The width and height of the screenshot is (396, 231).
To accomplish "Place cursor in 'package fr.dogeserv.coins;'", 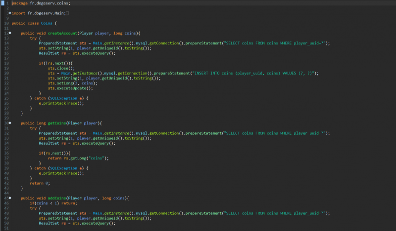I will click(41, 3).
